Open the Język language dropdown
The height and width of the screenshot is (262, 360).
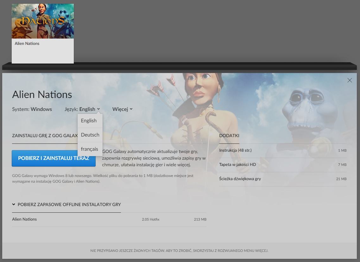(x=82, y=109)
